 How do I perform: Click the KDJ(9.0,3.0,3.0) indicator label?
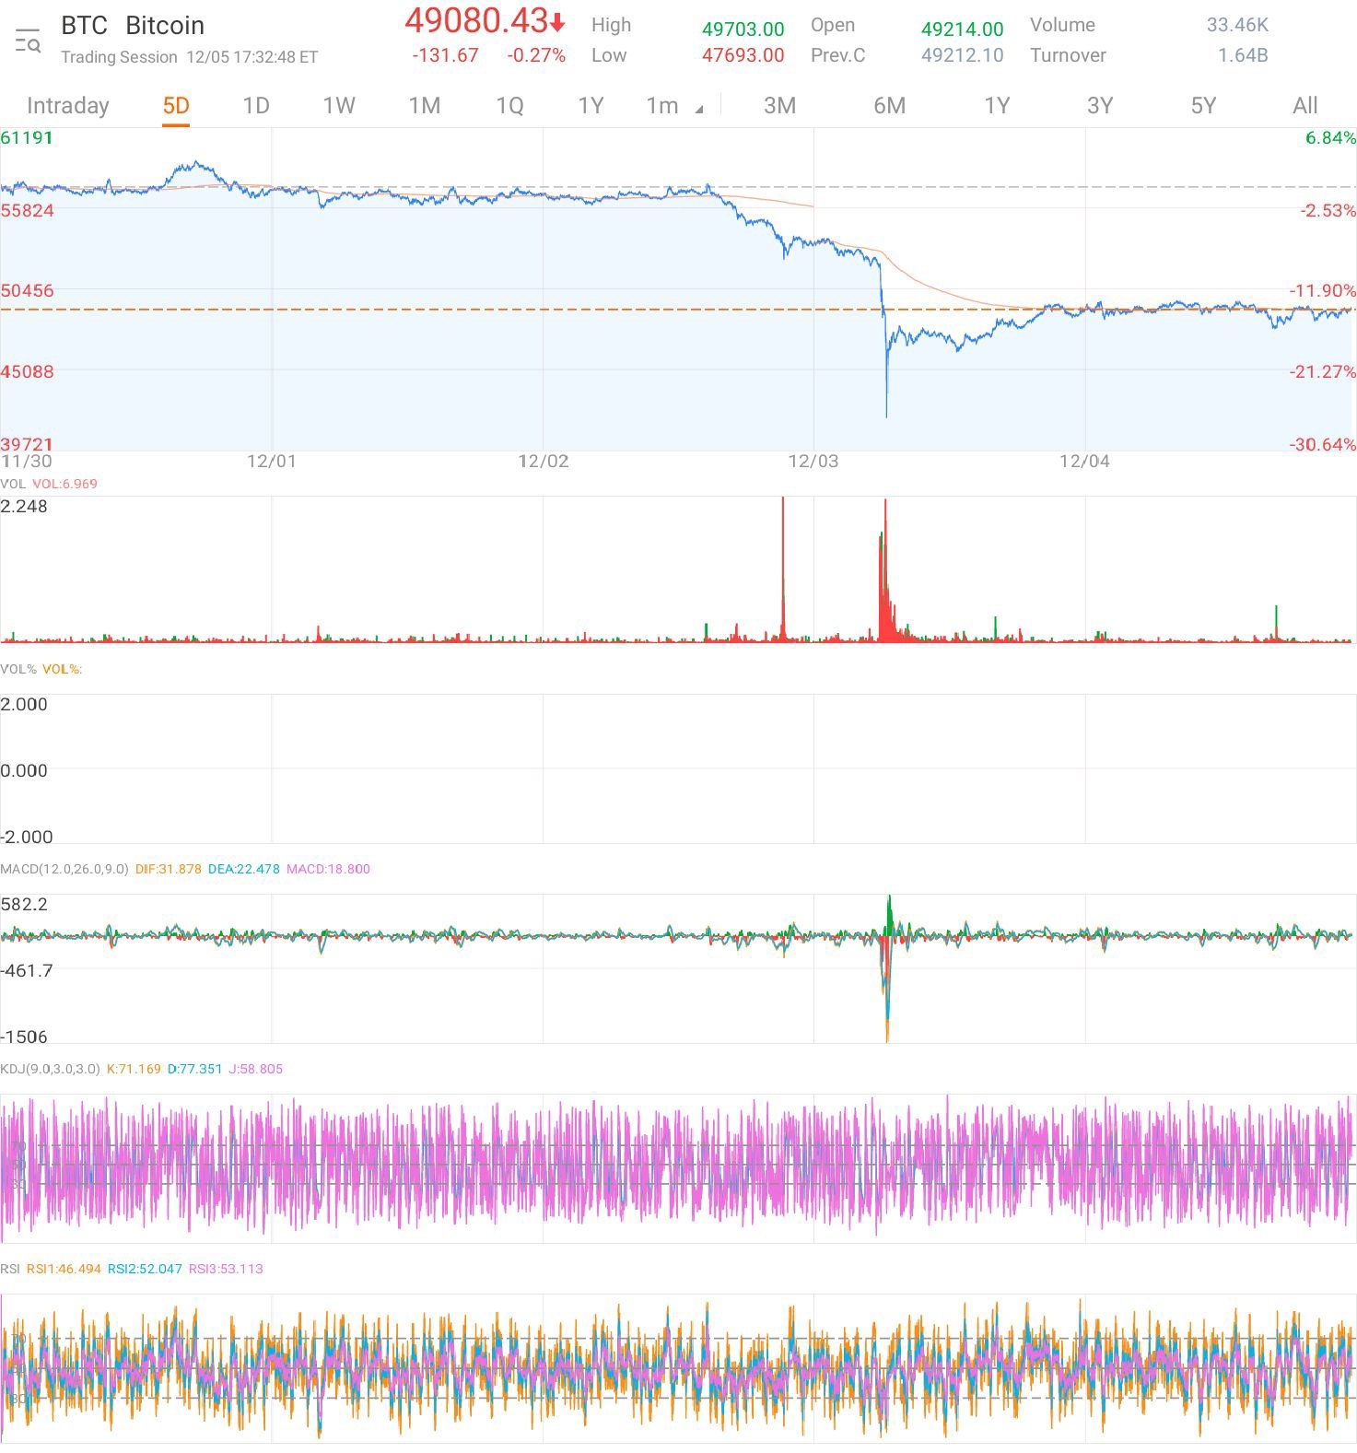click(50, 1069)
